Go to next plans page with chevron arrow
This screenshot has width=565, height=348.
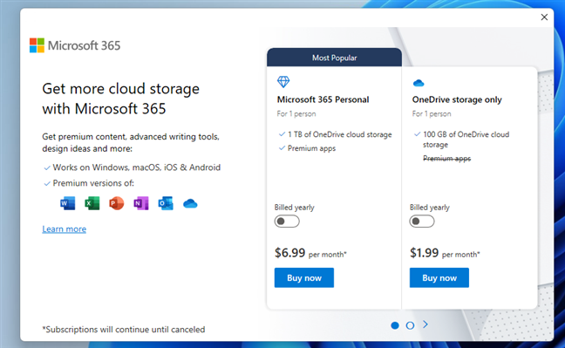click(425, 324)
